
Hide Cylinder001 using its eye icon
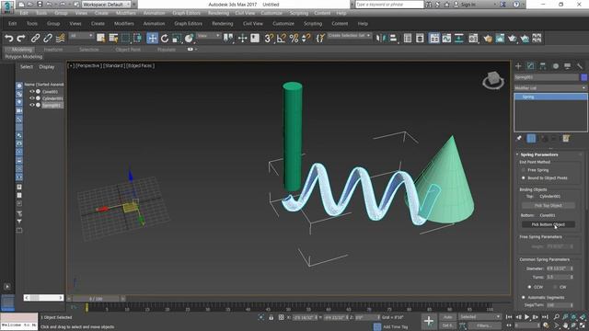point(32,98)
